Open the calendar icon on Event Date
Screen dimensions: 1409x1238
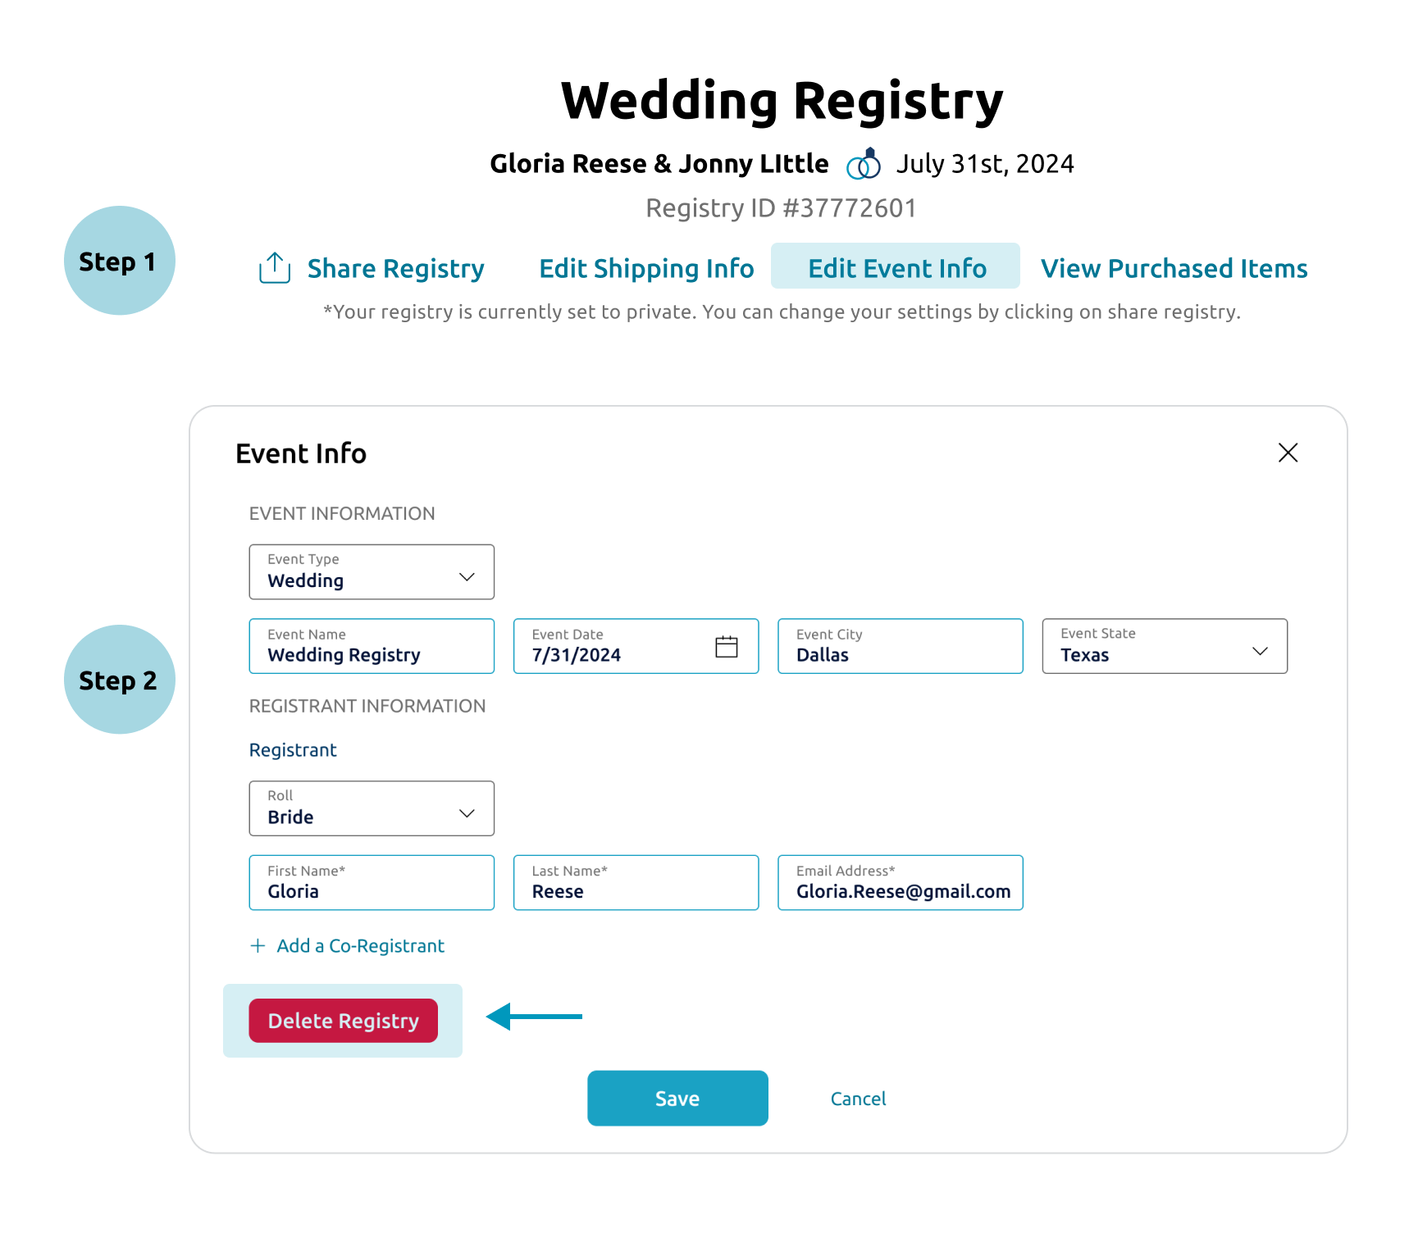[727, 645]
